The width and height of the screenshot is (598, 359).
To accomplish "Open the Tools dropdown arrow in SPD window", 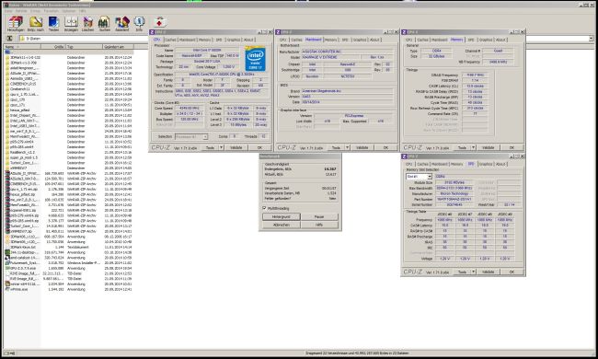I will [473, 272].
